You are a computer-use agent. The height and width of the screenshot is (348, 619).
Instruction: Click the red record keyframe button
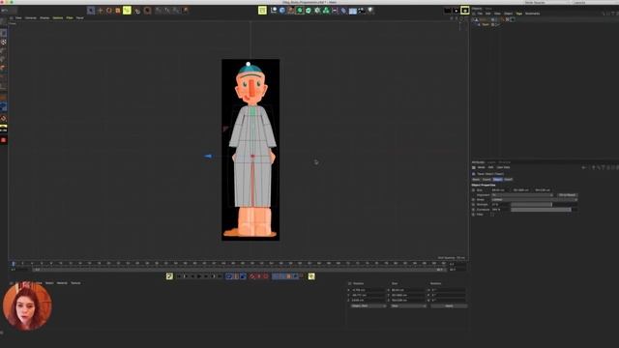[x=252, y=276]
